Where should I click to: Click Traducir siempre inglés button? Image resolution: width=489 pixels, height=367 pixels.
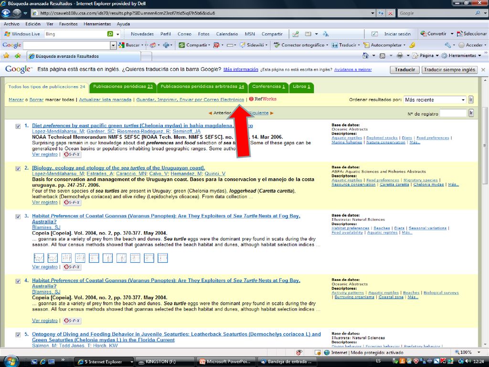click(449, 70)
